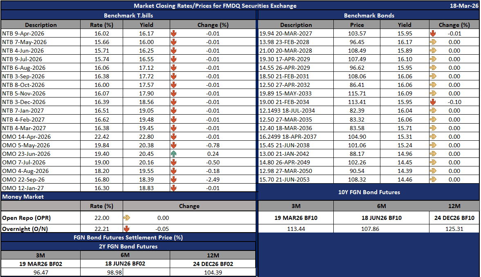Click the red down arrow for OMO 4-Aug-2026
The width and height of the screenshot is (481, 277).
pyautogui.click(x=173, y=171)
